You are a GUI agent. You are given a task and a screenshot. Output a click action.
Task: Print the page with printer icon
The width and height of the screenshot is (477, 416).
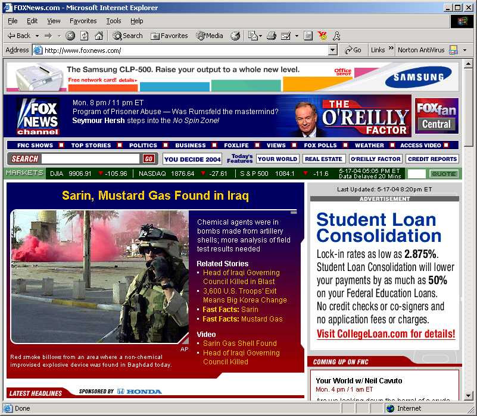271,36
